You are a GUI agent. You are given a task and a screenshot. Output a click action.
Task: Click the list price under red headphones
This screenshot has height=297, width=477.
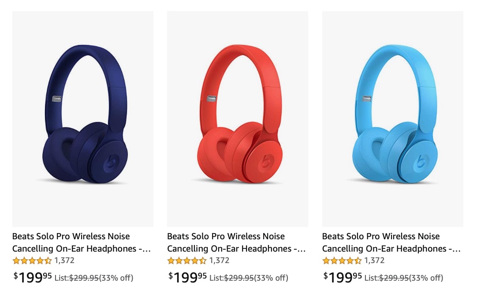239,278
